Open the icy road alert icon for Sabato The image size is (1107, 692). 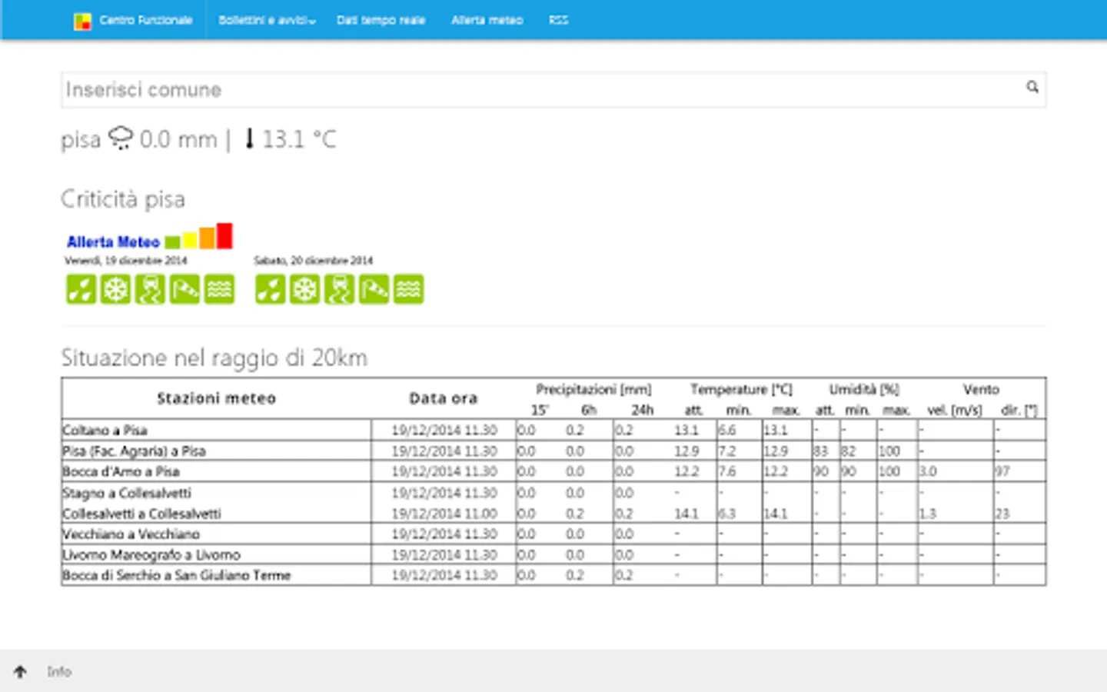coord(339,290)
